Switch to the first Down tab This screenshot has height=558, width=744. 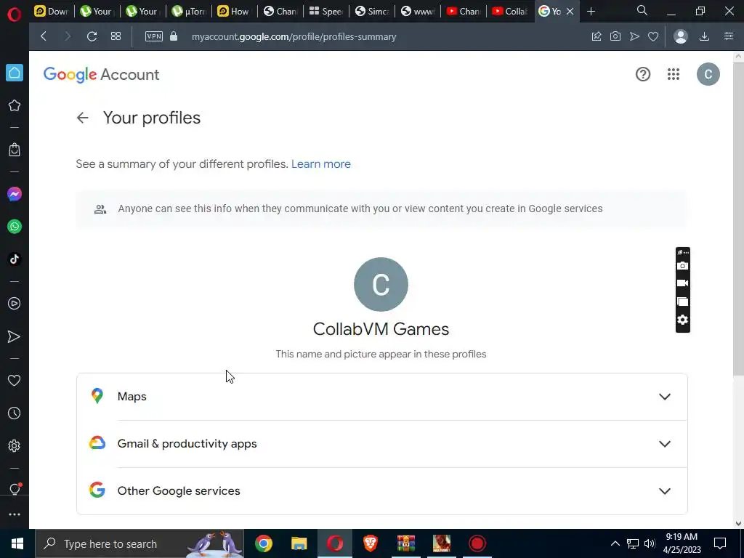pos(52,12)
